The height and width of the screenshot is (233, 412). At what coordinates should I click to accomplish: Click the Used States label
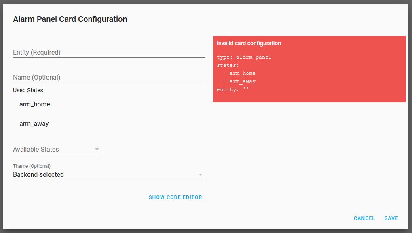click(28, 90)
